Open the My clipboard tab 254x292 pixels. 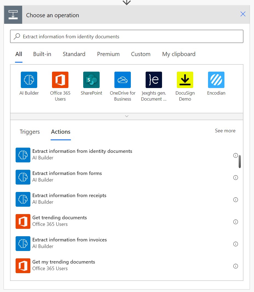[x=179, y=54]
